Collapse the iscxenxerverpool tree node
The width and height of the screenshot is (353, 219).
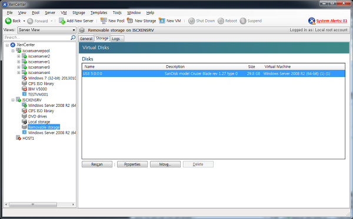click(13, 50)
